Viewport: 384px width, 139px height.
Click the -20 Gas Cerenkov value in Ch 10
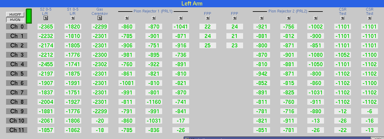100,121
